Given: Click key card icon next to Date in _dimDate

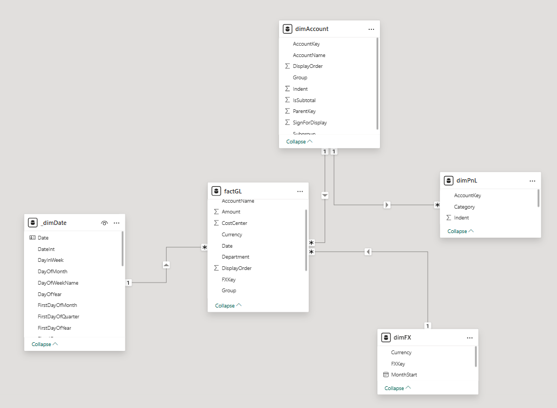Looking at the screenshot, I should coord(33,237).
